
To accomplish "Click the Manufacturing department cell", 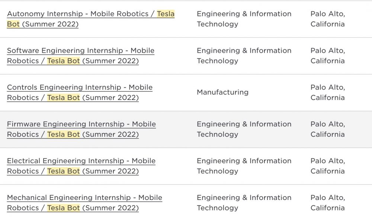I will coord(222,92).
